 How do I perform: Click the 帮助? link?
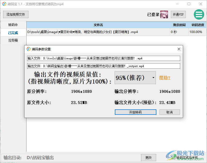pos(165,78)
